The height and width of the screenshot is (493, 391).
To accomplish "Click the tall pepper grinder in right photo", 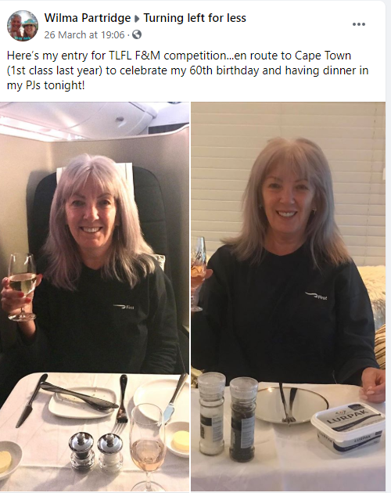I will pyautogui.click(x=243, y=419).
